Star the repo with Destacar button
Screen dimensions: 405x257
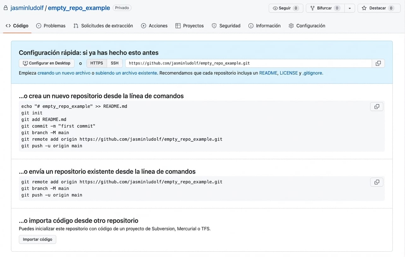coord(379,8)
